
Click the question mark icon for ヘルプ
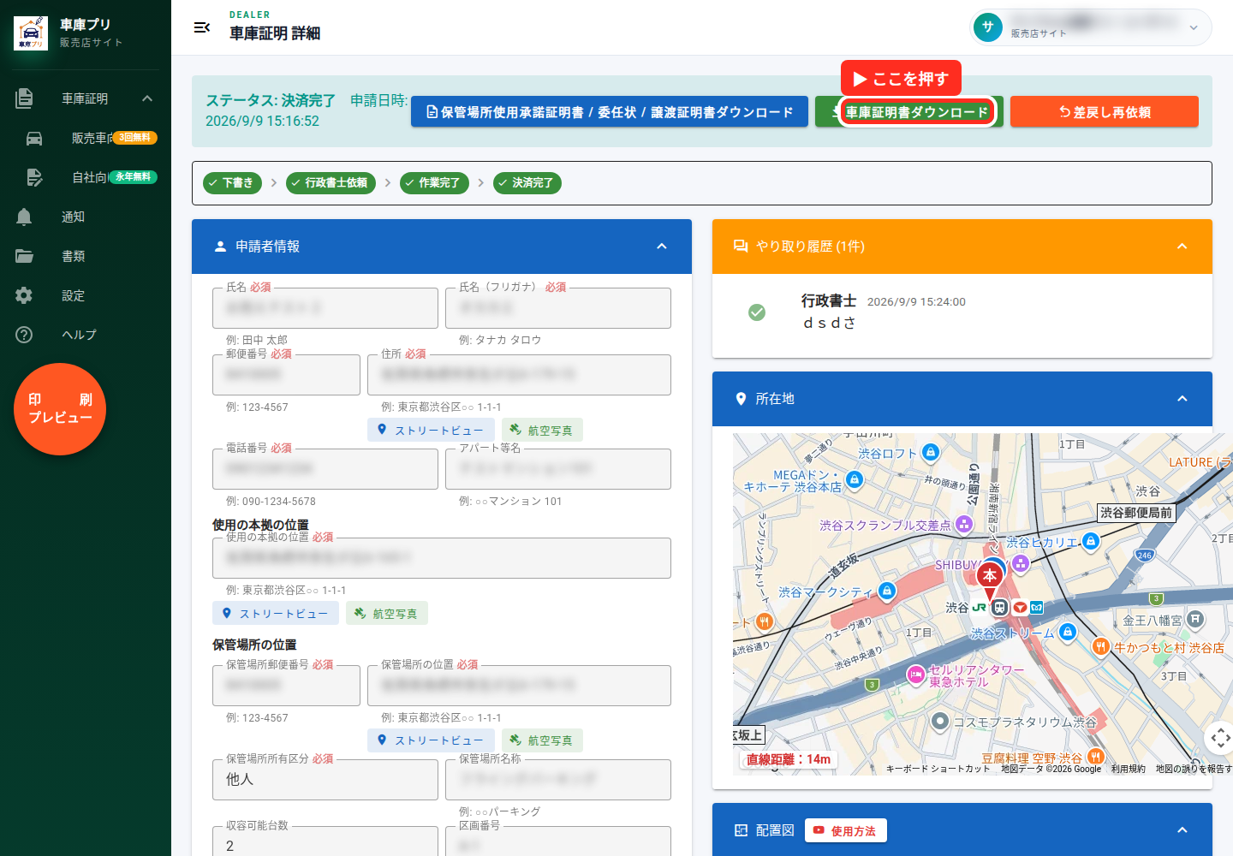pos(24,335)
